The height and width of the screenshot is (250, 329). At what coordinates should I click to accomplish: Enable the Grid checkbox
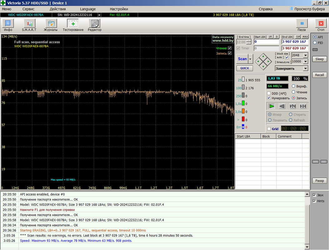269,129
